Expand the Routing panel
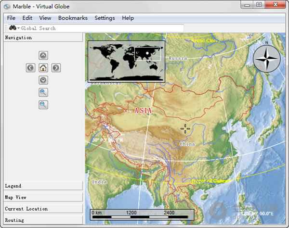The width and height of the screenshot is (289, 228). click(x=43, y=220)
